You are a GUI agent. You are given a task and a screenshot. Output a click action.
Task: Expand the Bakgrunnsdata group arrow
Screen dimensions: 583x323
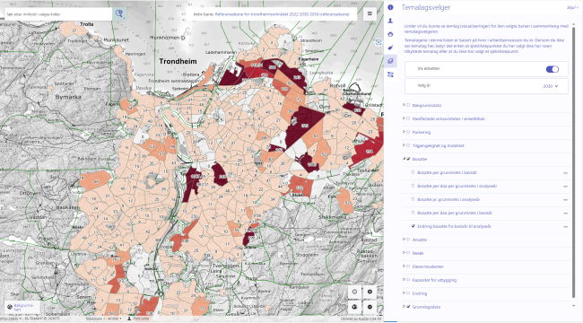click(x=404, y=105)
